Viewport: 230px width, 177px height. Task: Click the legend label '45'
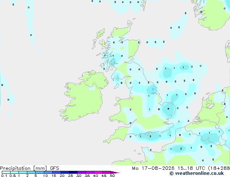[104, 176]
